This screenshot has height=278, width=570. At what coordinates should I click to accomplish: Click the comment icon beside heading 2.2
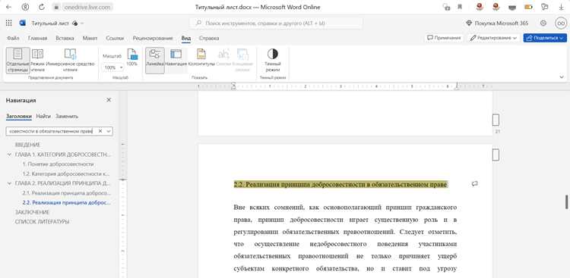click(474, 184)
